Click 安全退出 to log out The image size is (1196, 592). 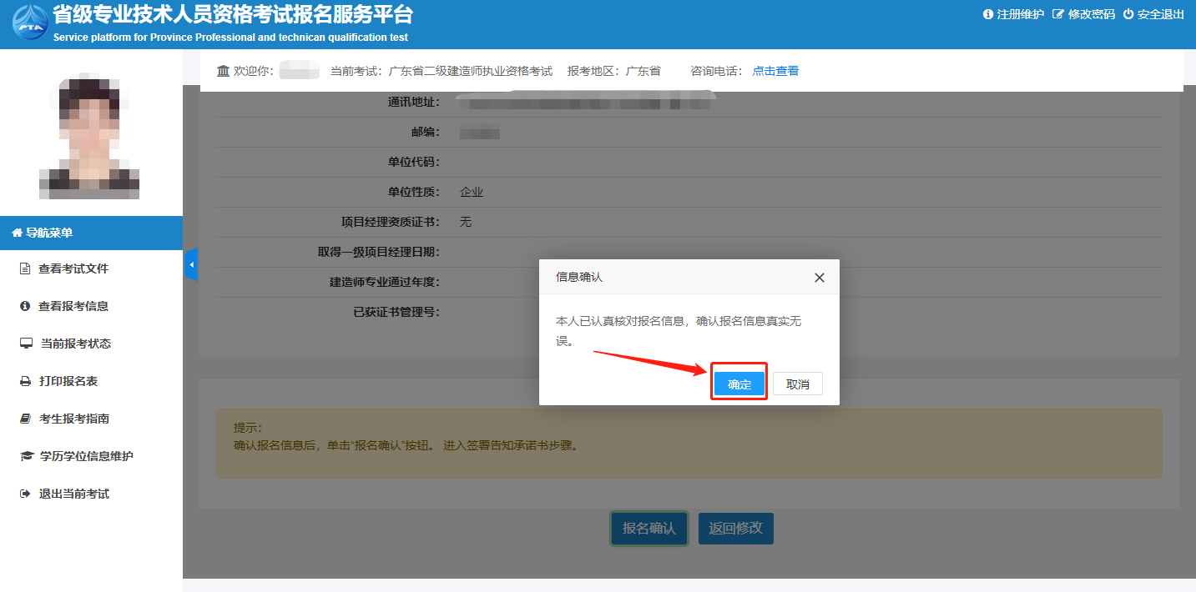1153,14
